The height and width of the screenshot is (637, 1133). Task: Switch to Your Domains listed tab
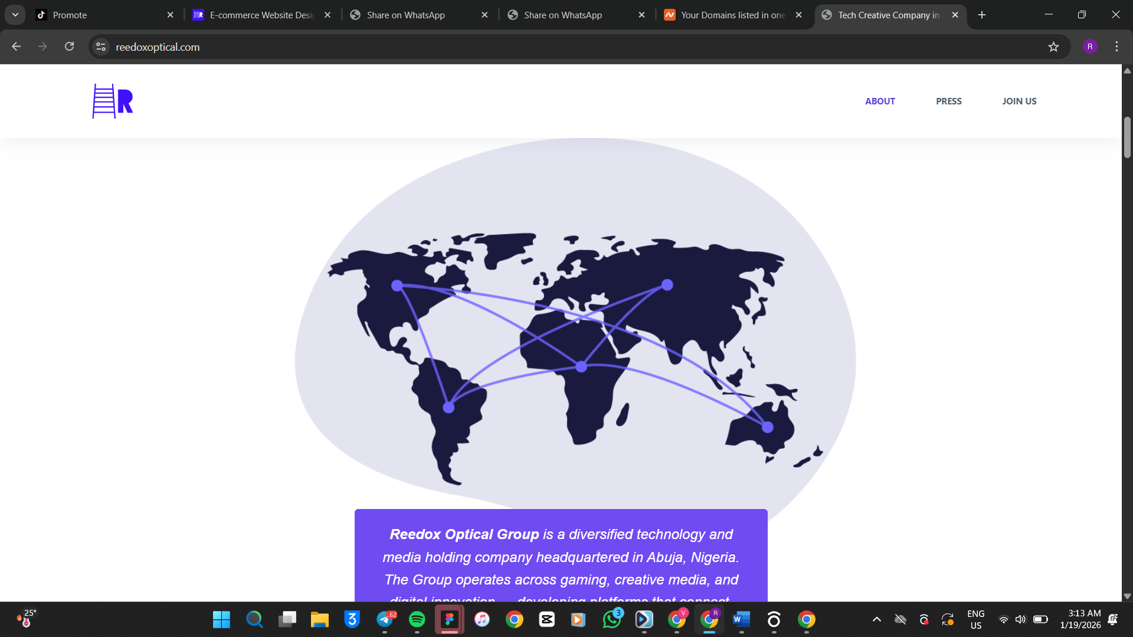point(732,15)
